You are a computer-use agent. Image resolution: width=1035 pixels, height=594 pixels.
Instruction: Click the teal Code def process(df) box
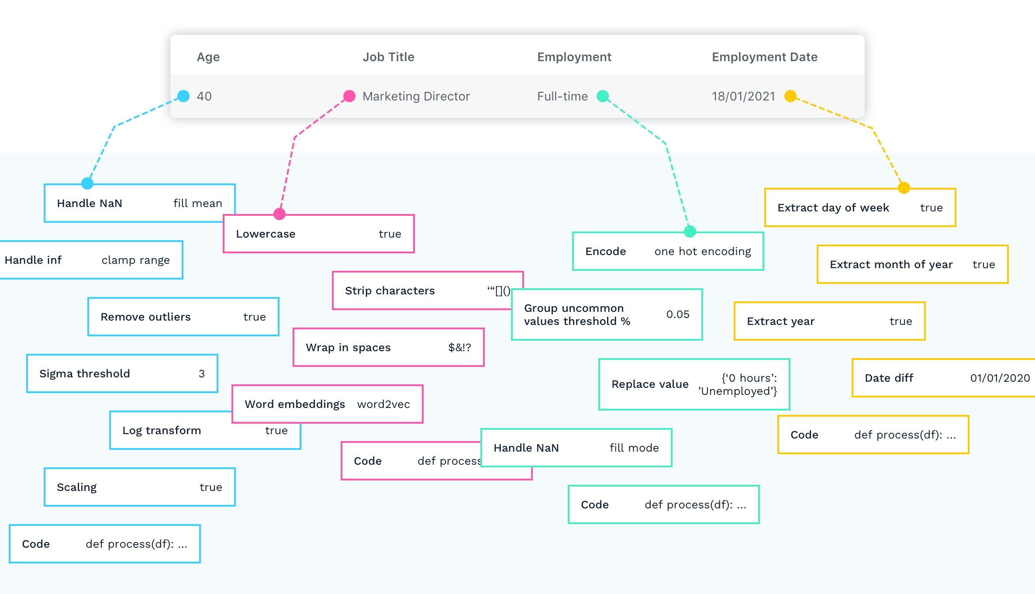pyautogui.click(x=664, y=505)
